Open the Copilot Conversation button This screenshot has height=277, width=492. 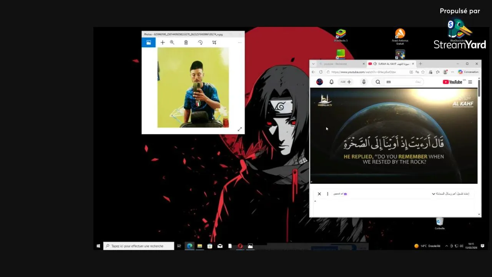point(468,72)
